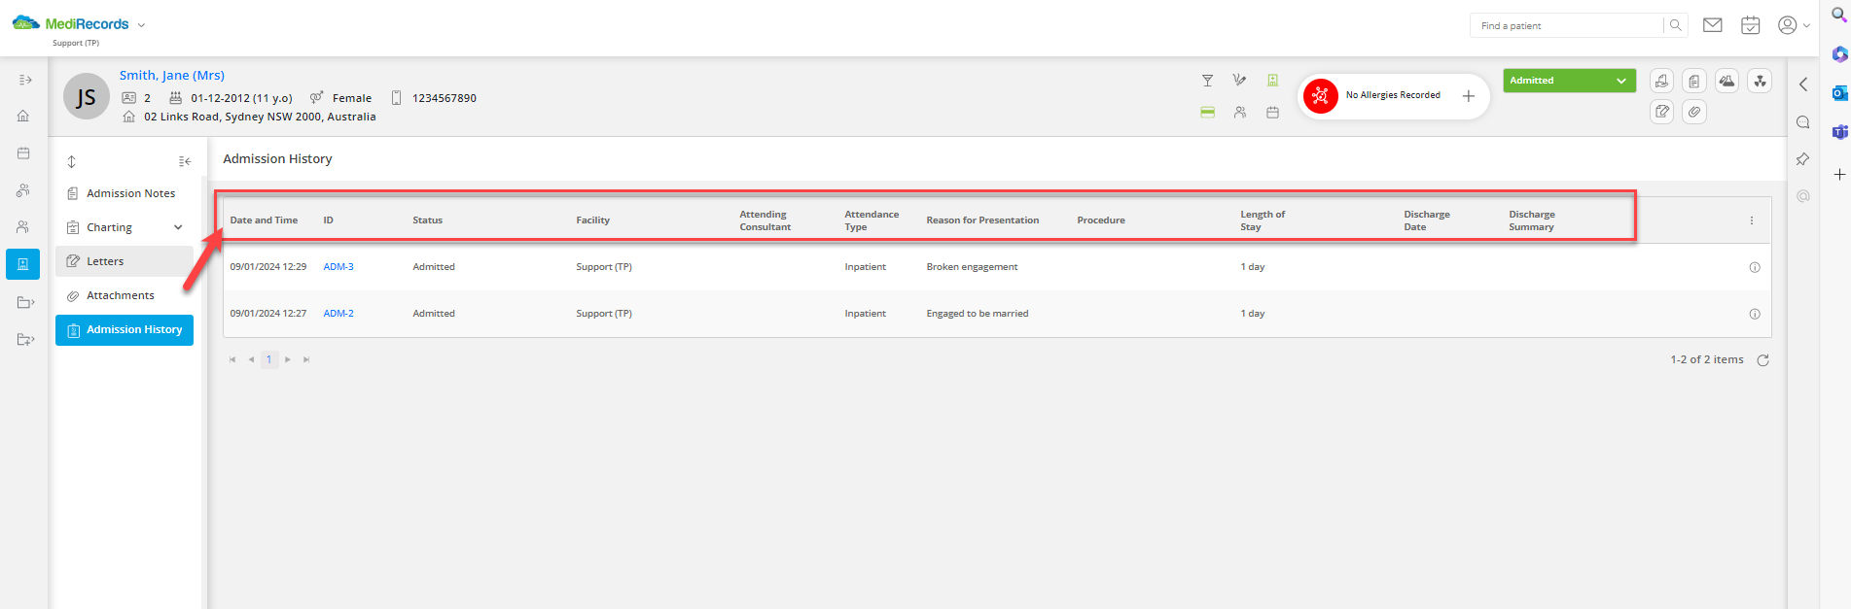
Task: Expand the left navigation rail
Action: click(25, 80)
